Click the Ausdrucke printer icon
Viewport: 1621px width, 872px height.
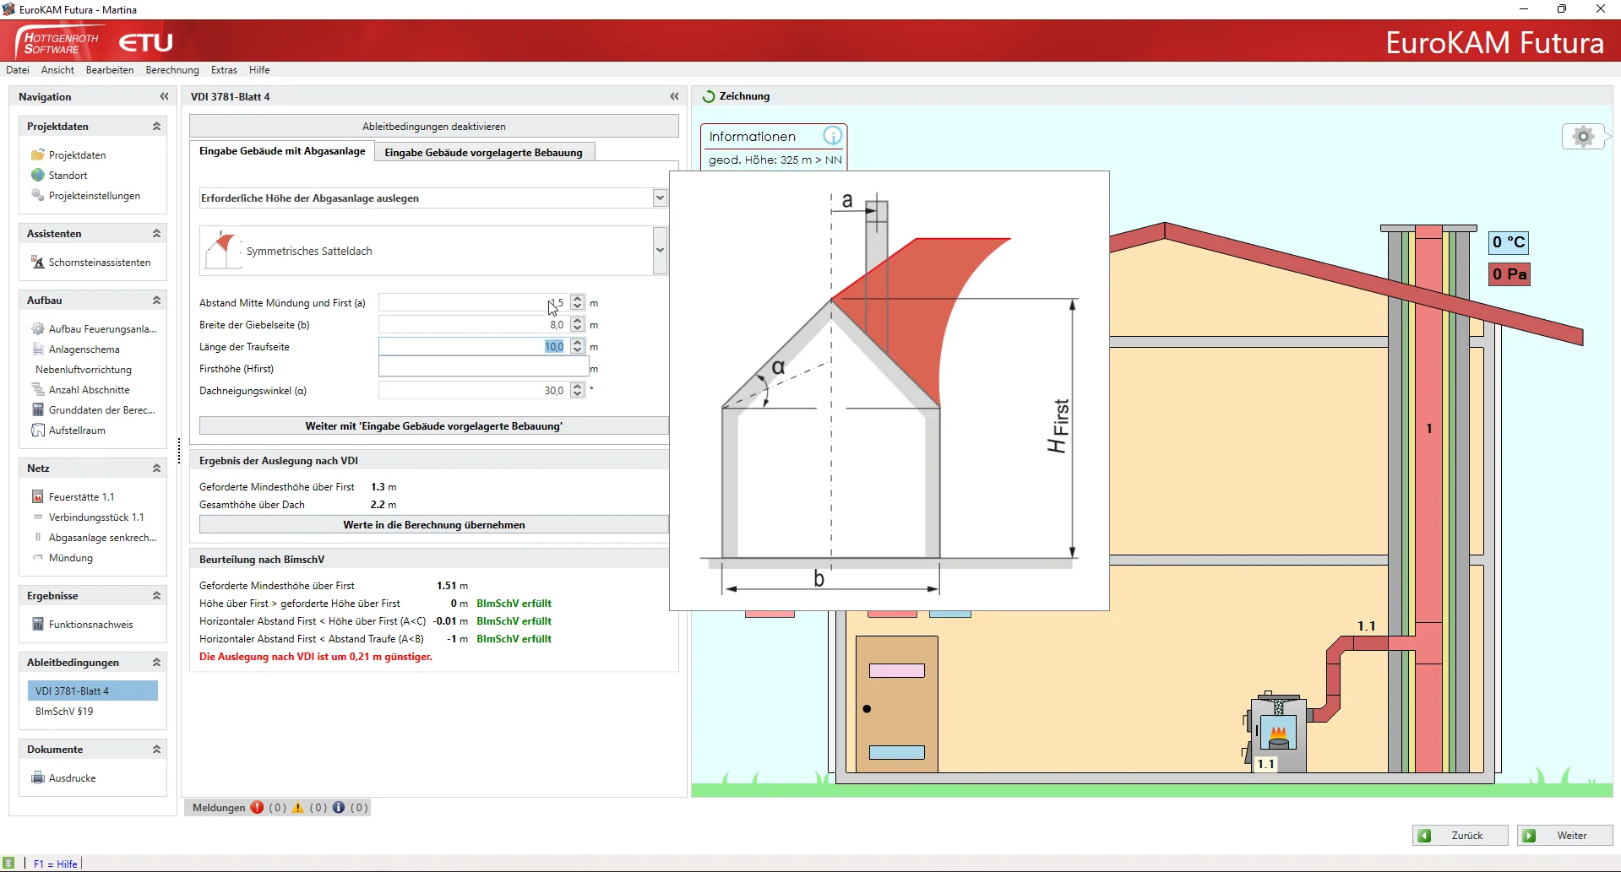[38, 778]
